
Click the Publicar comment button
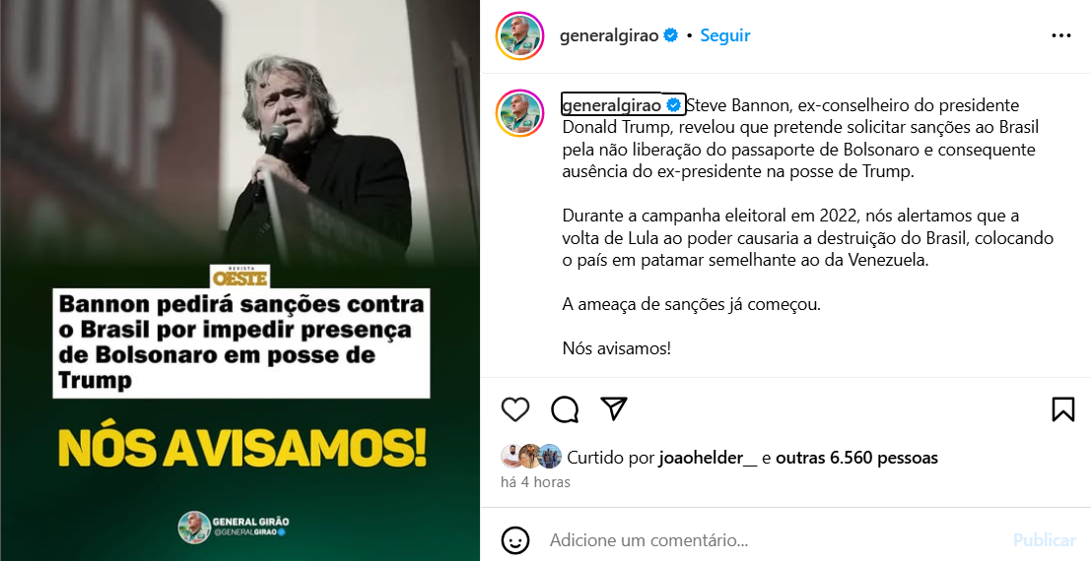(1045, 540)
